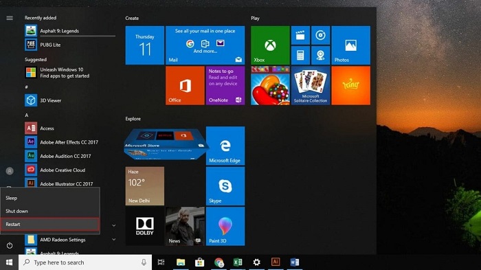Screen dimensions: 481x270
Task: Open AMD Radeon Settings folder
Action: coord(70,240)
